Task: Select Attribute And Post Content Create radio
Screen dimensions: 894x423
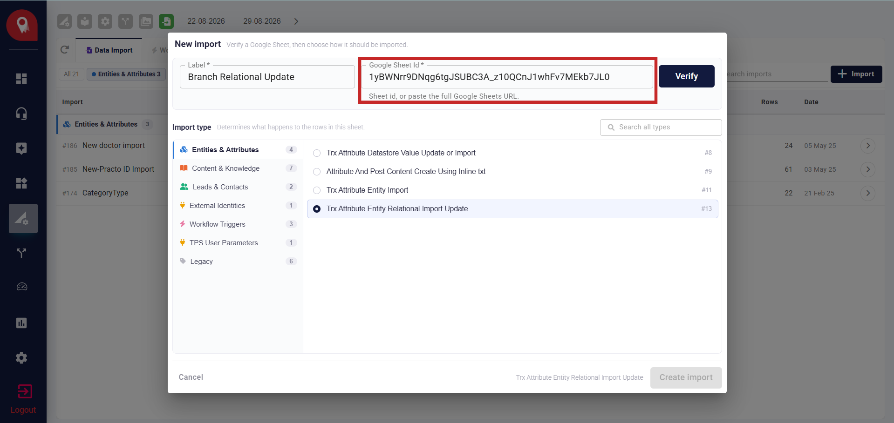Action: 317,172
